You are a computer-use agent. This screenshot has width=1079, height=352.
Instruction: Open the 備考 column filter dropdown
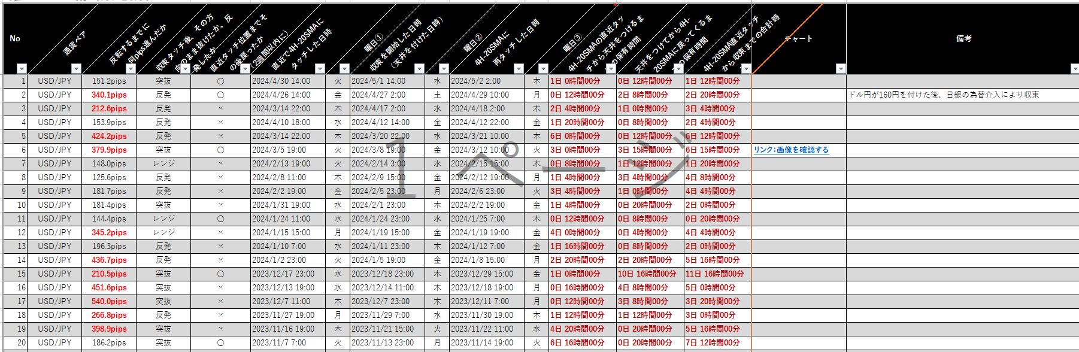(1074, 69)
